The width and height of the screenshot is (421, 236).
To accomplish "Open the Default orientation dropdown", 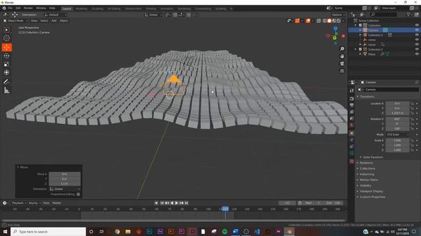I will 55,14.
